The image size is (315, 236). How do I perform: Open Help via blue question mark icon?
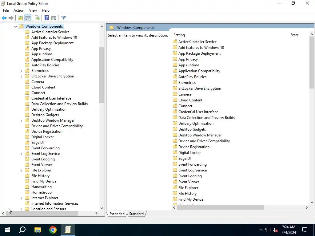[47, 18]
